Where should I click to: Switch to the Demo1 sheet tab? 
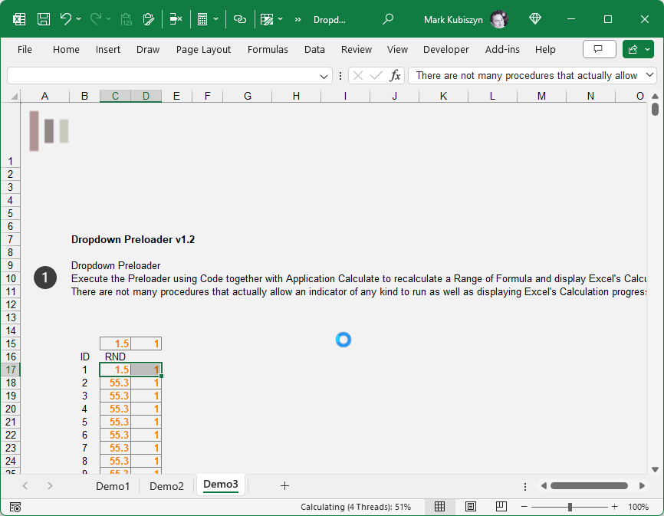(x=113, y=485)
